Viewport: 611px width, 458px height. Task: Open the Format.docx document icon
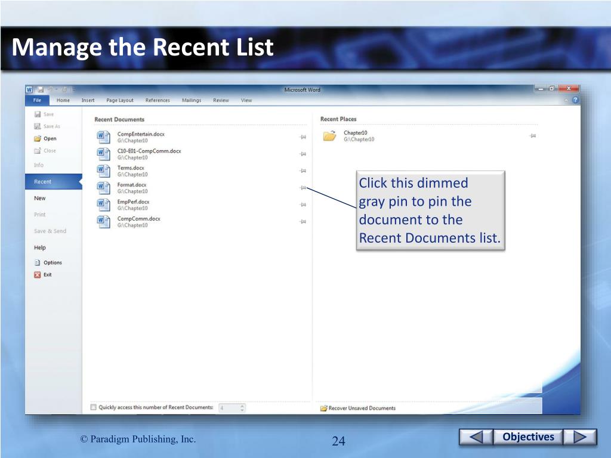click(103, 188)
